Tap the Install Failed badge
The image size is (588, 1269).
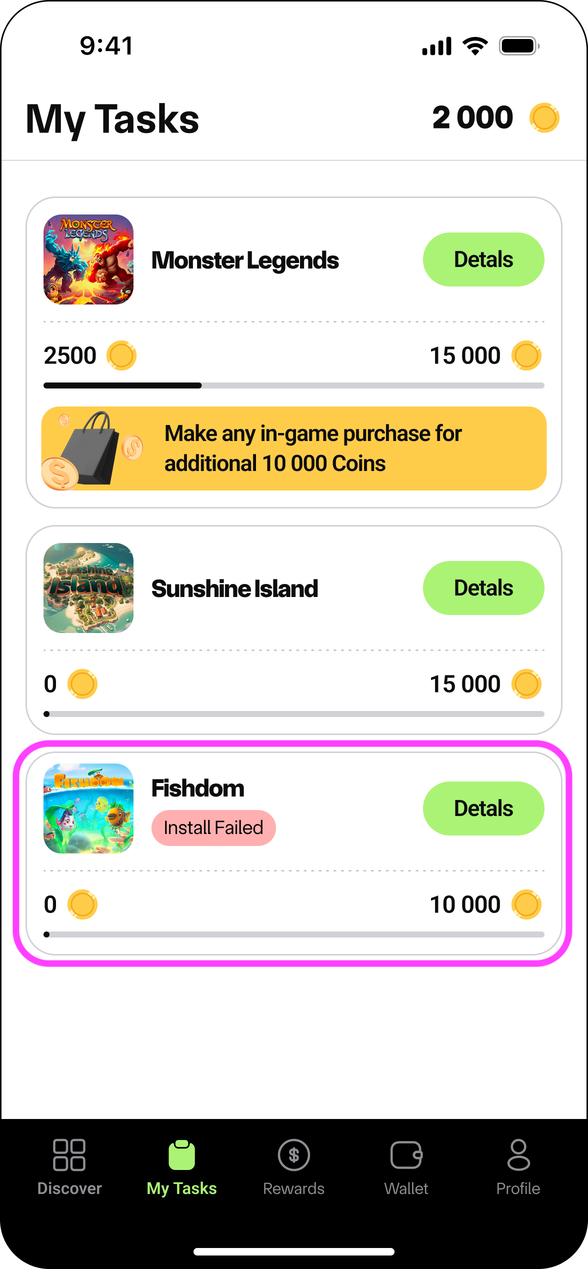213,828
